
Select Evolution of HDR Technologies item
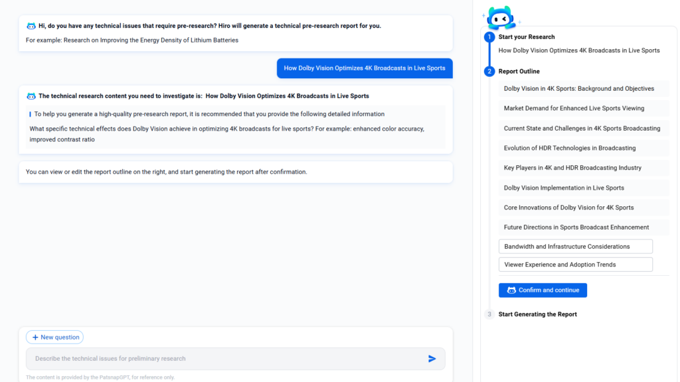point(570,148)
